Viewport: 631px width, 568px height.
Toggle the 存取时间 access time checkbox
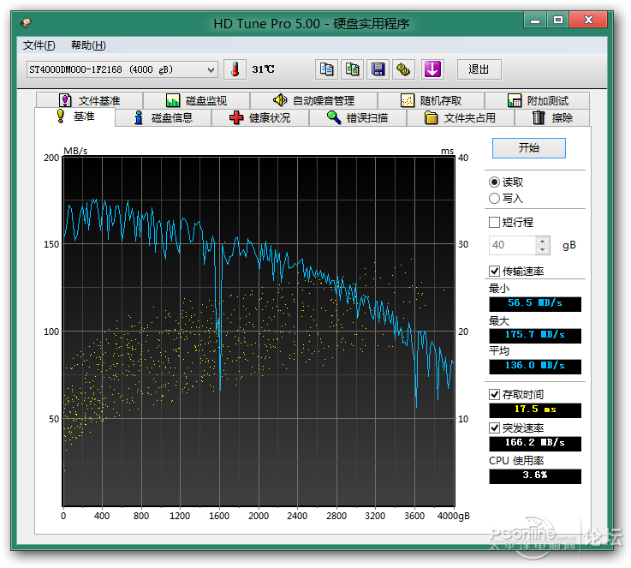click(x=494, y=395)
